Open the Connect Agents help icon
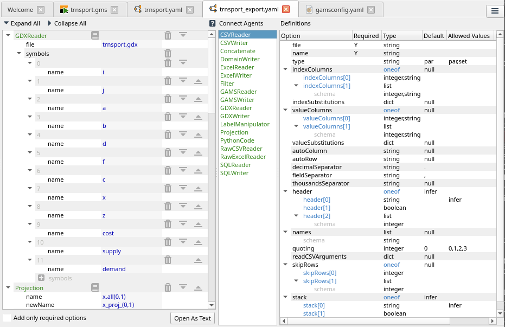This screenshot has height=327, width=505. tap(213, 23)
